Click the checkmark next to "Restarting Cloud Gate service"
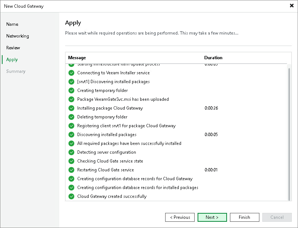298x228 pixels. click(71, 170)
